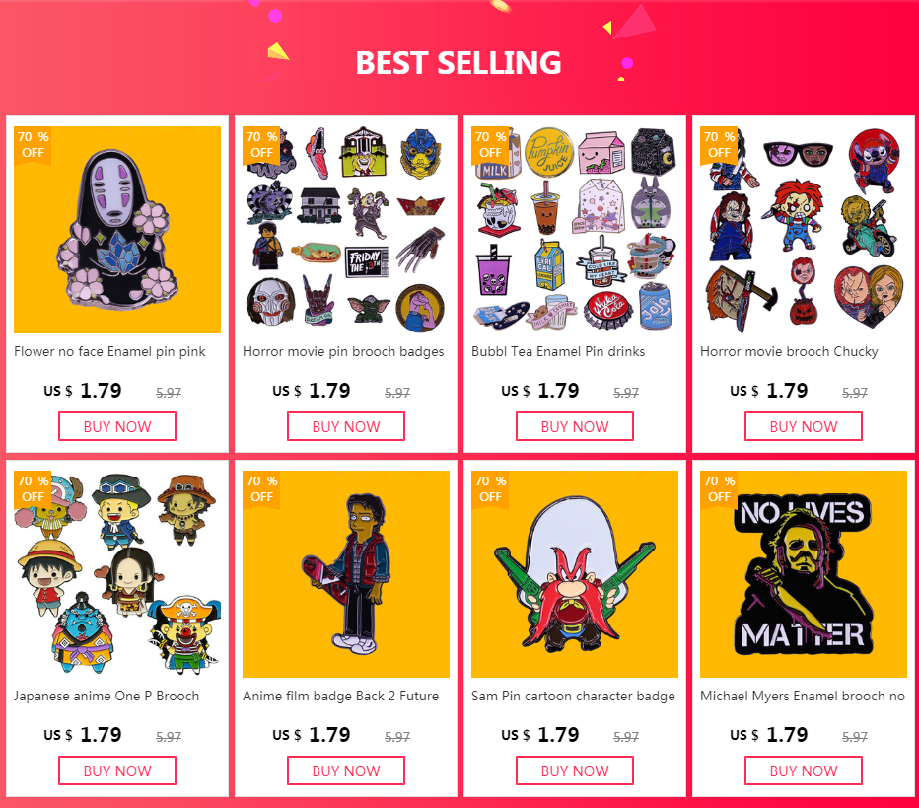This screenshot has width=919, height=808.
Task: Open the Sam cartoon character pin image
Action: click(574, 574)
